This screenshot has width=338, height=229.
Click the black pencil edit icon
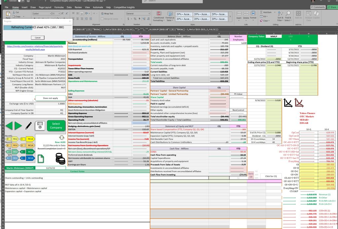click(x=28, y=126)
